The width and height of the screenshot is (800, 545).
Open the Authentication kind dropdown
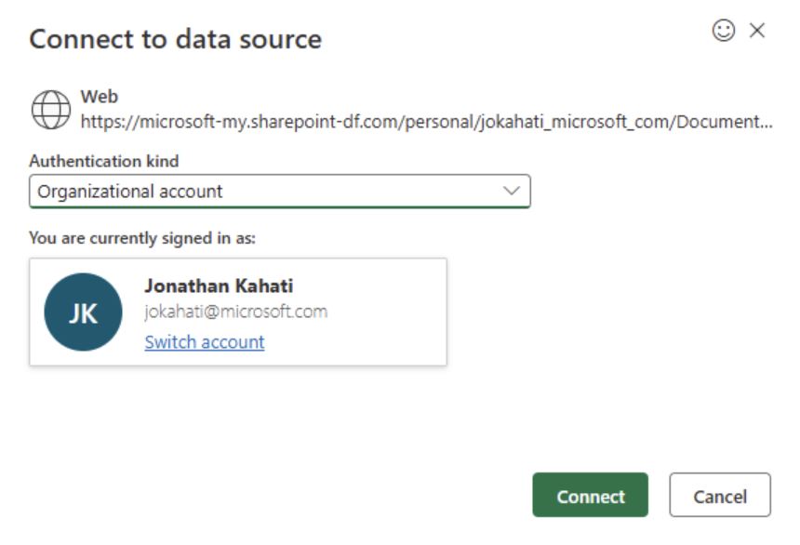pyautogui.click(x=280, y=192)
